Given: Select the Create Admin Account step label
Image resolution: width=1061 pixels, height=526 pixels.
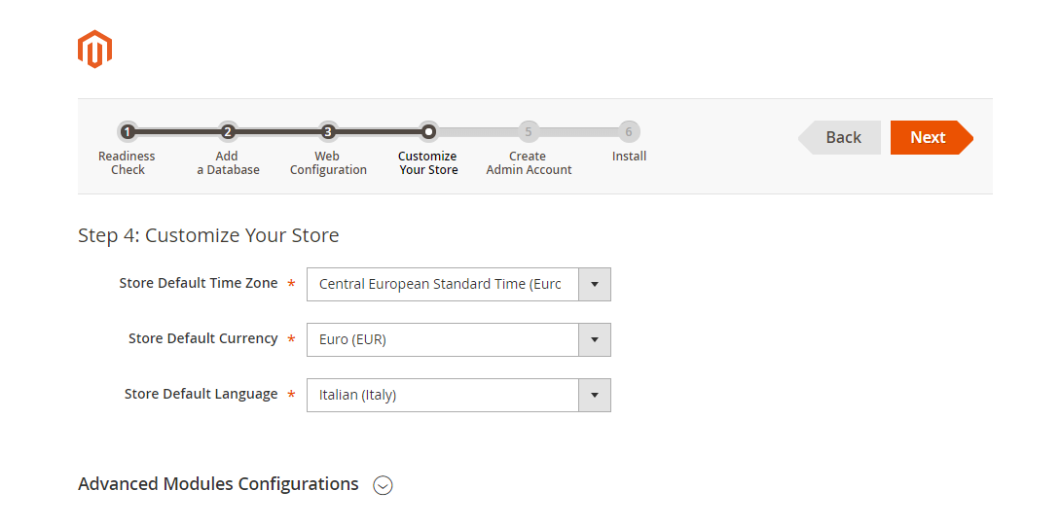Looking at the screenshot, I should coord(529,163).
